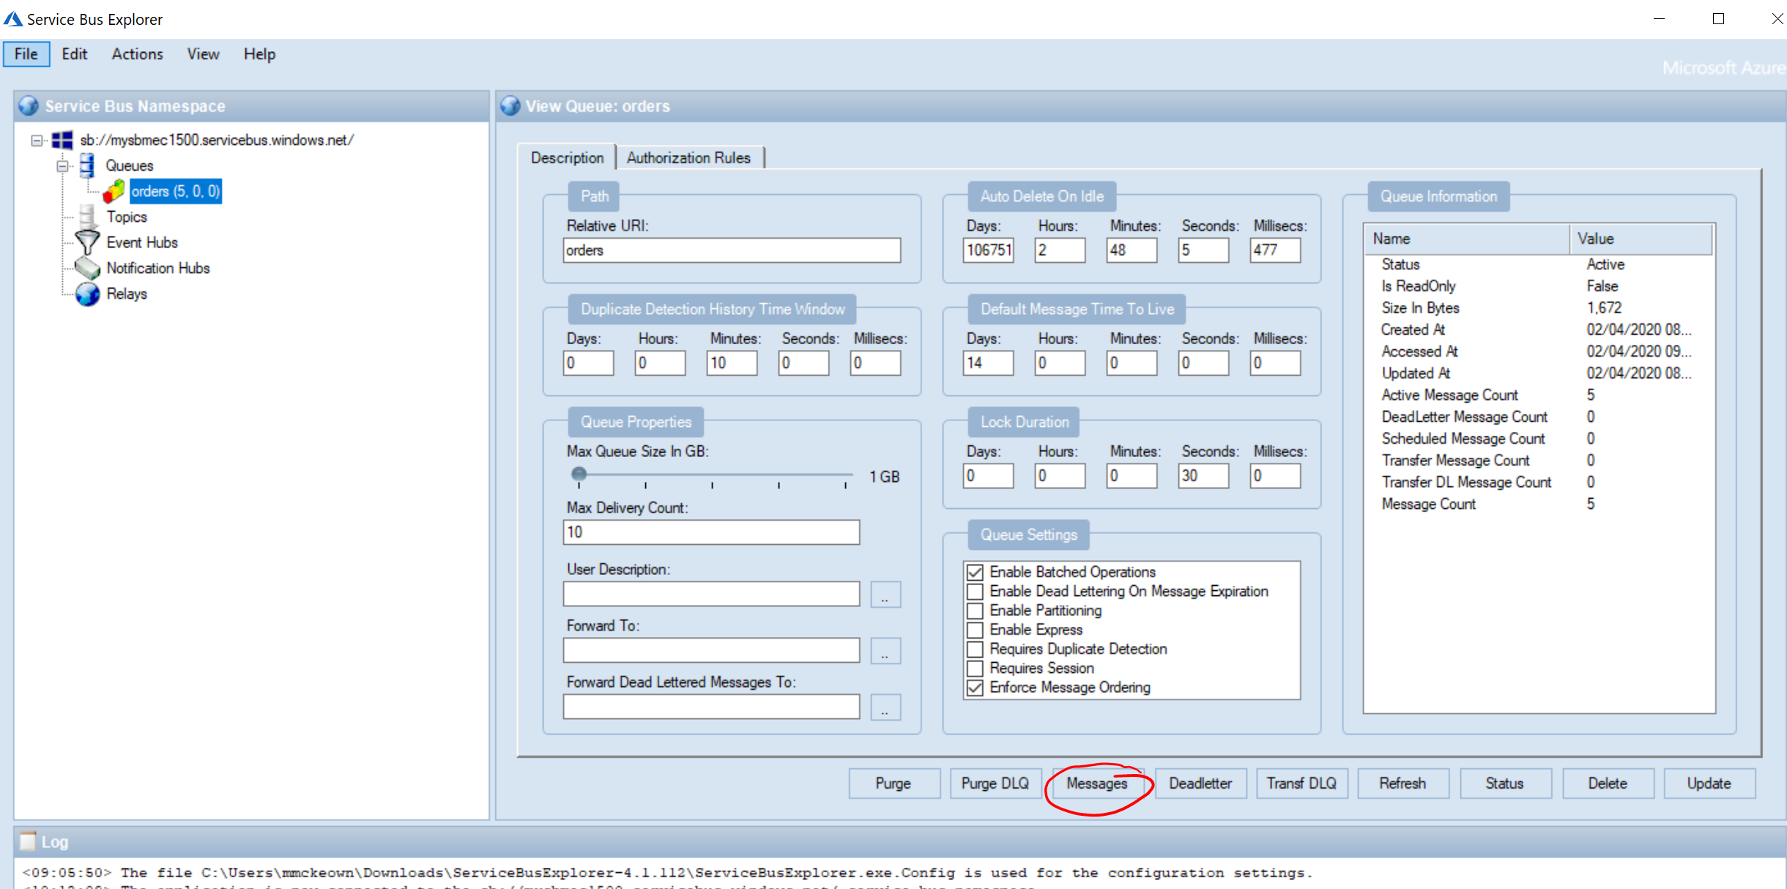Screen dimensions: 1787x889
Task: Open browse button beside Forward To
Action: [x=885, y=651]
